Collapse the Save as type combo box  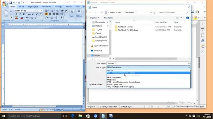(x=189, y=67)
